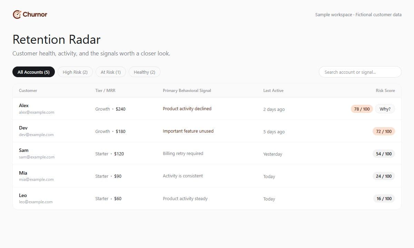
Task: Click the Risk Score column header
Action: coord(385,91)
